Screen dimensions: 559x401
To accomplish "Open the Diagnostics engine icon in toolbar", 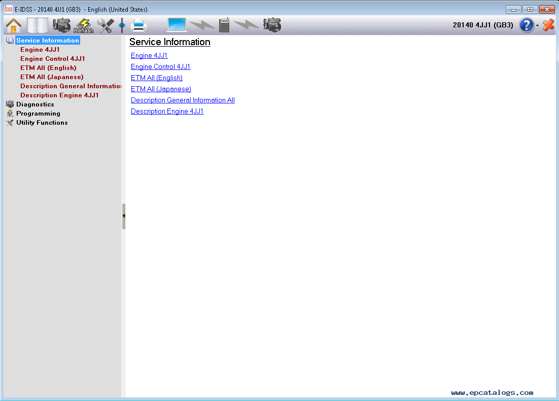I will point(62,25).
